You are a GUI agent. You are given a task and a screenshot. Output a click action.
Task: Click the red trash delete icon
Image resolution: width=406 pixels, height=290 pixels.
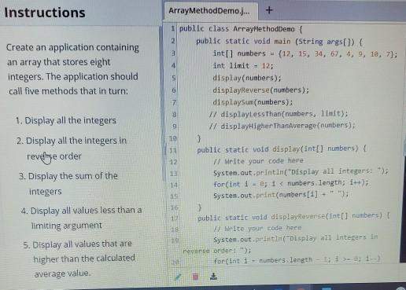[195, 277]
